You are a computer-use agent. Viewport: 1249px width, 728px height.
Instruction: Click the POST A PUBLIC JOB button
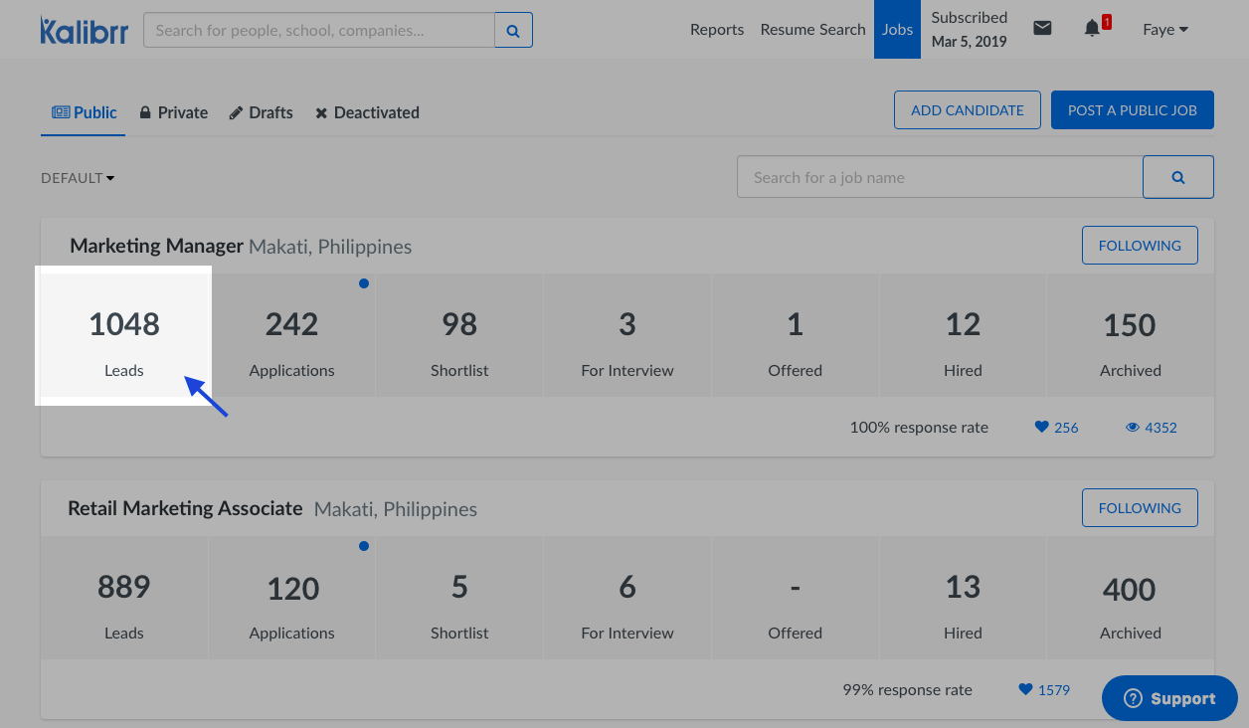(x=1132, y=110)
